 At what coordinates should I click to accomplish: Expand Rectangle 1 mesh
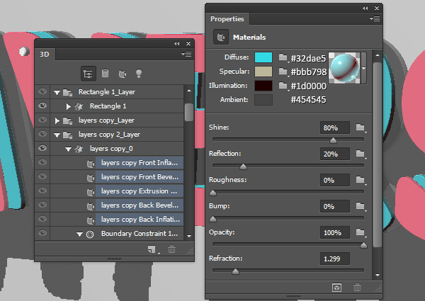(x=68, y=106)
